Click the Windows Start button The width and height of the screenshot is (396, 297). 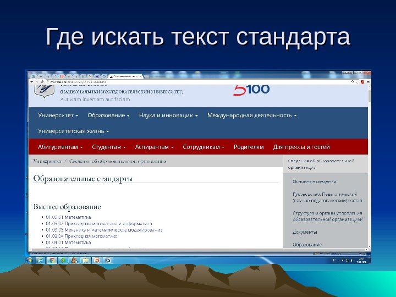[30, 260]
